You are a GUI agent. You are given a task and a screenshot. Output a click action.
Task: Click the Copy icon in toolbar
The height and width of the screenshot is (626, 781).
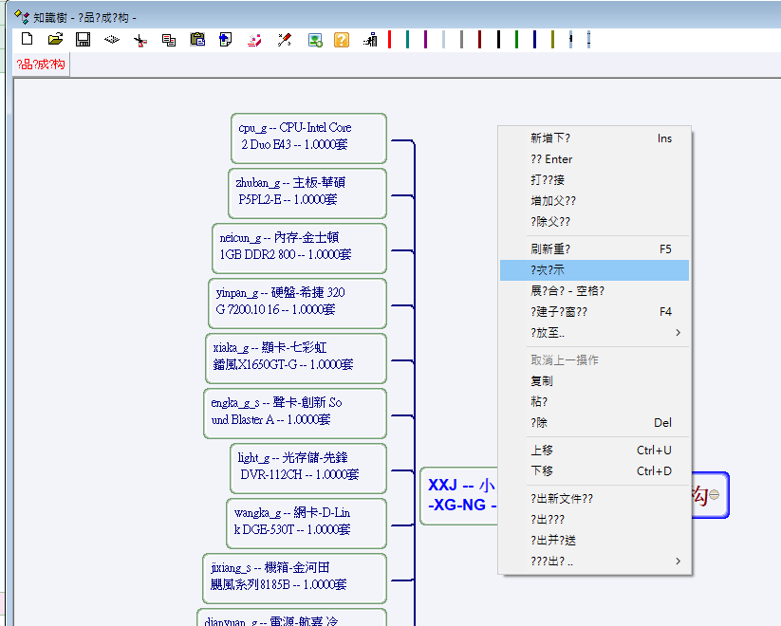169,40
